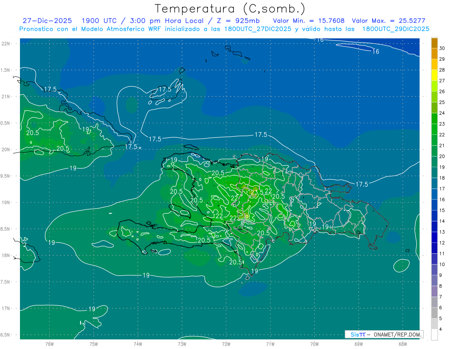The height and width of the screenshot is (349, 452).
Task: Click longitude axis label 73W
Action: (x=182, y=344)
